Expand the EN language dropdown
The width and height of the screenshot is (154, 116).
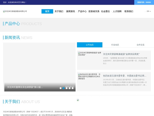149,11
